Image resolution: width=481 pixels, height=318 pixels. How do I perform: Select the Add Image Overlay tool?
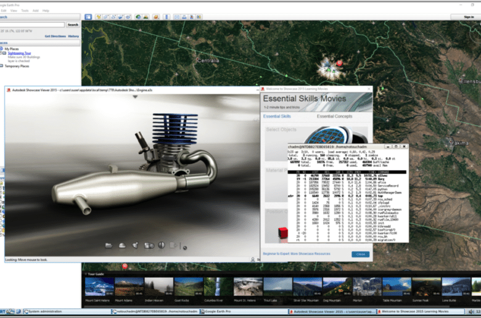pos(120,17)
